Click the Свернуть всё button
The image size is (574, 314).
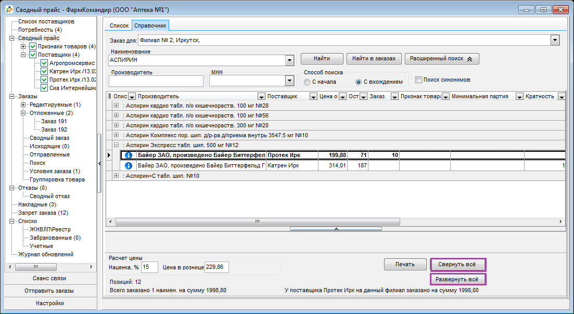point(458,264)
